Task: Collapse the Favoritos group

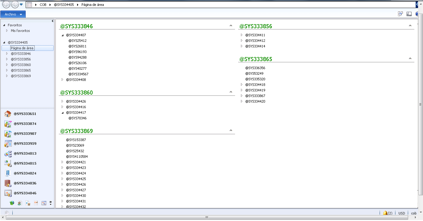Action: tap(4, 25)
